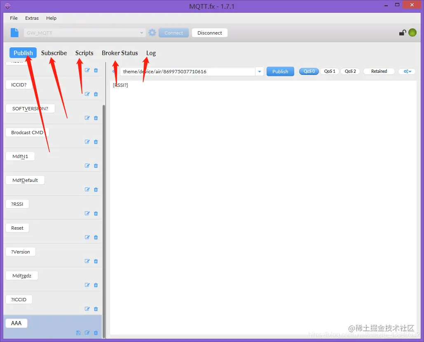Image resolution: width=424 pixels, height=342 pixels.
Task: Select the Reset saved message
Action: coord(17,228)
